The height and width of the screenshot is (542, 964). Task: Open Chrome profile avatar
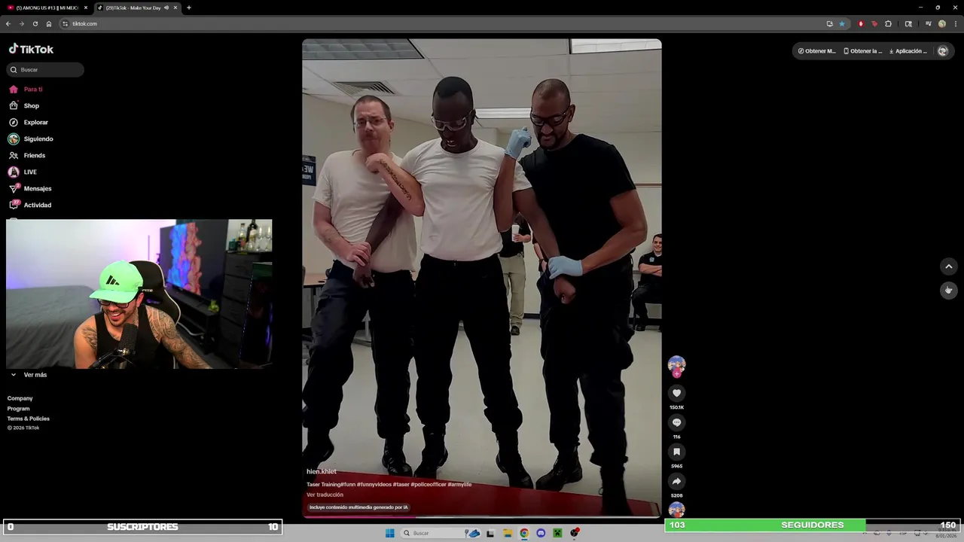(x=942, y=23)
